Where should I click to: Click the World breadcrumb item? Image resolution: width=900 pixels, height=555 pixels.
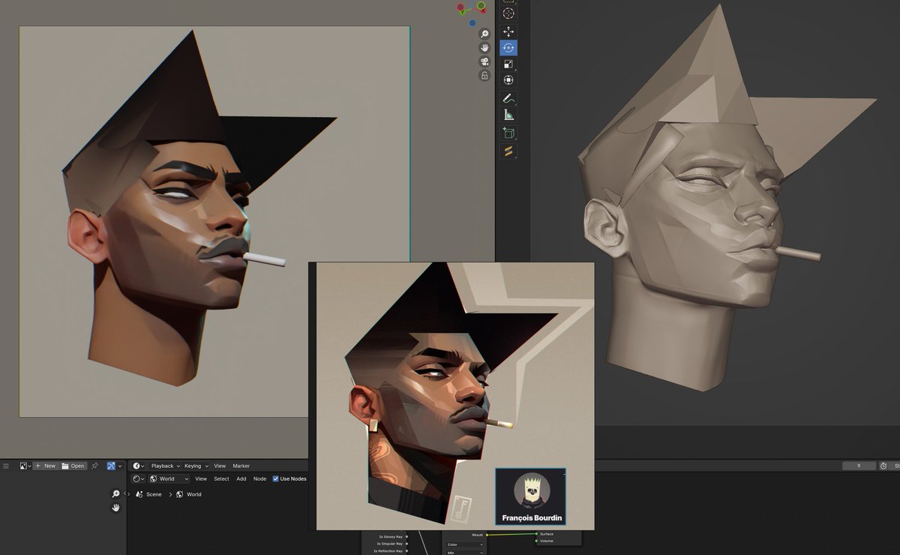[189, 494]
